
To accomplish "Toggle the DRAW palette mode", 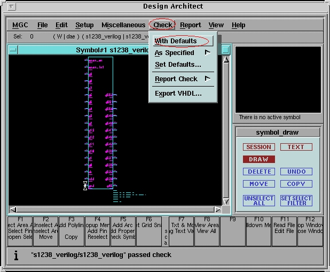I will [258, 159].
